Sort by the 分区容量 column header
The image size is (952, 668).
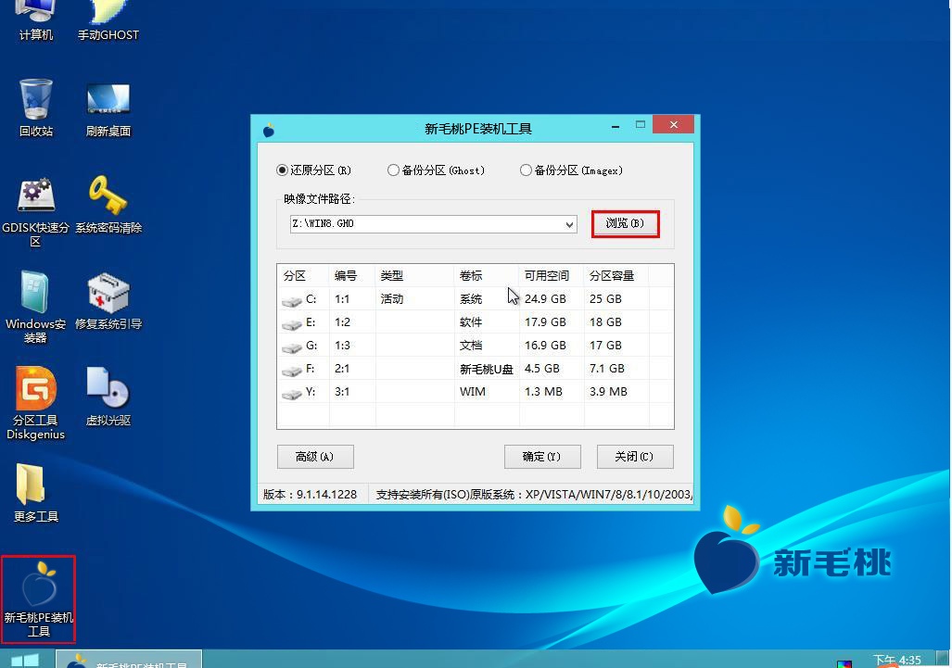click(616, 276)
